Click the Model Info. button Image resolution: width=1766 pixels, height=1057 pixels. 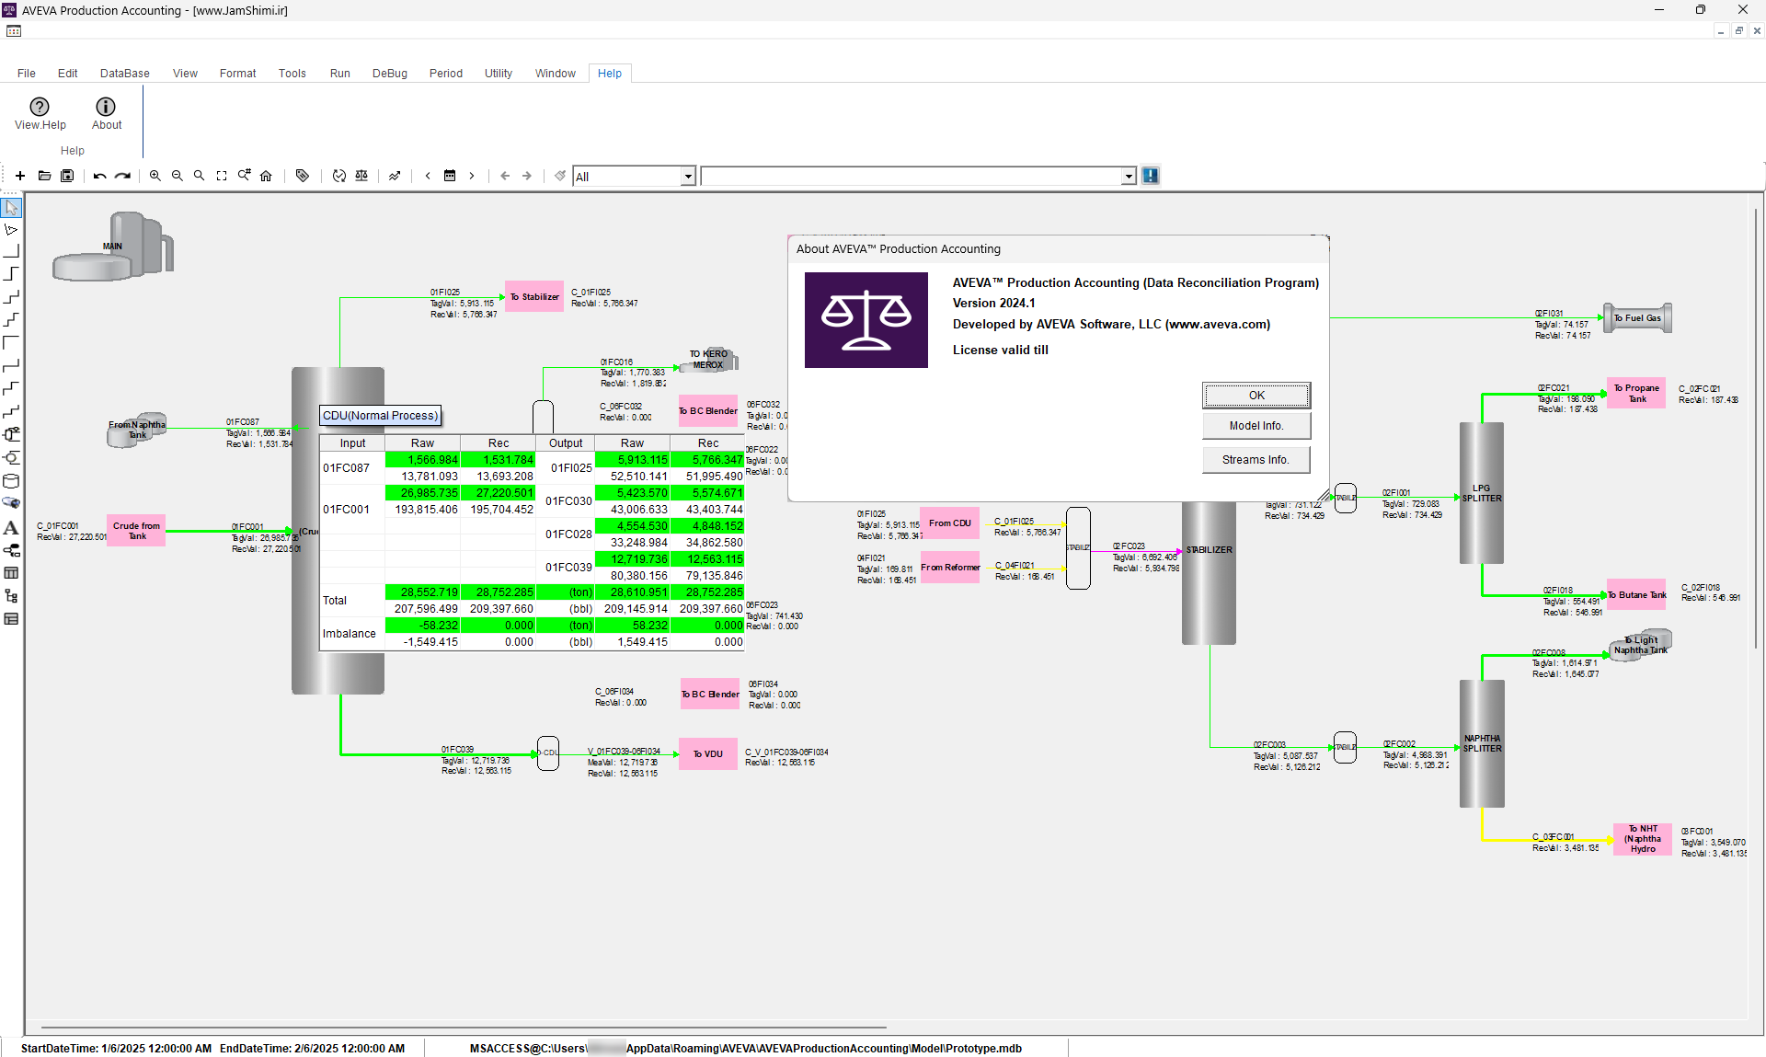[x=1256, y=426]
